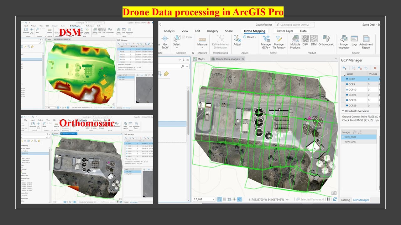401x225 pixels.
Task: Open the search options dropdown in the large Contents pane
Action: (187, 66)
